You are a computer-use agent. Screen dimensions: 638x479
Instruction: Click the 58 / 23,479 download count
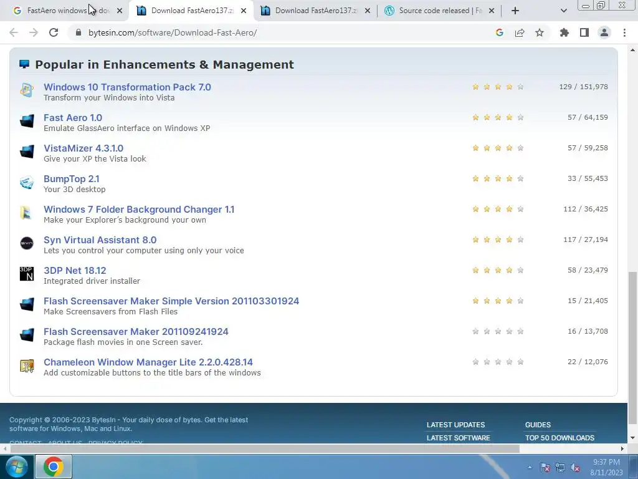(588, 270)
